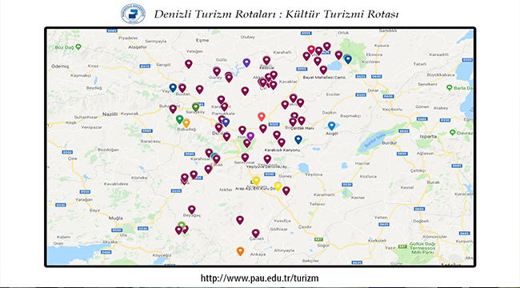Open the maroon pin above Güney
This screenshot has width=520, height=288.
pyautogui.click(x=217, y=71)
